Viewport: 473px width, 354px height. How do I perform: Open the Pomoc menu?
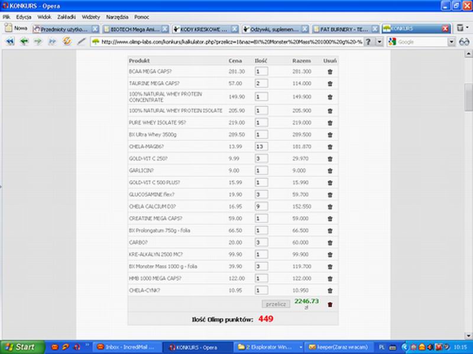(141, 17)
